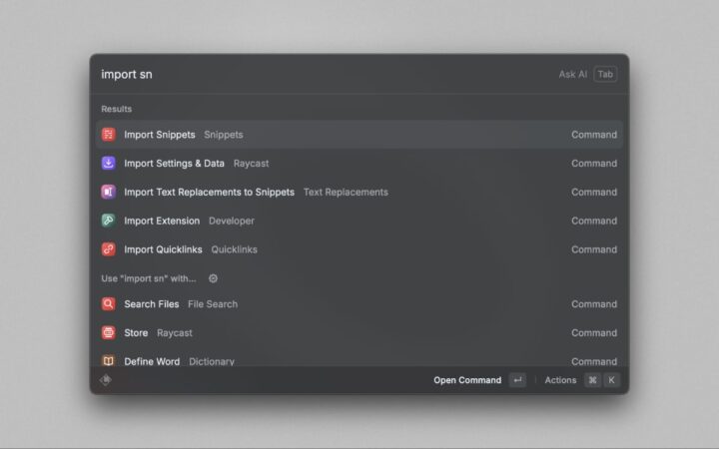Open fallback commands settings gear
Image resolution: width=719 pixels, height=449 pixels.
pos(213,279)
